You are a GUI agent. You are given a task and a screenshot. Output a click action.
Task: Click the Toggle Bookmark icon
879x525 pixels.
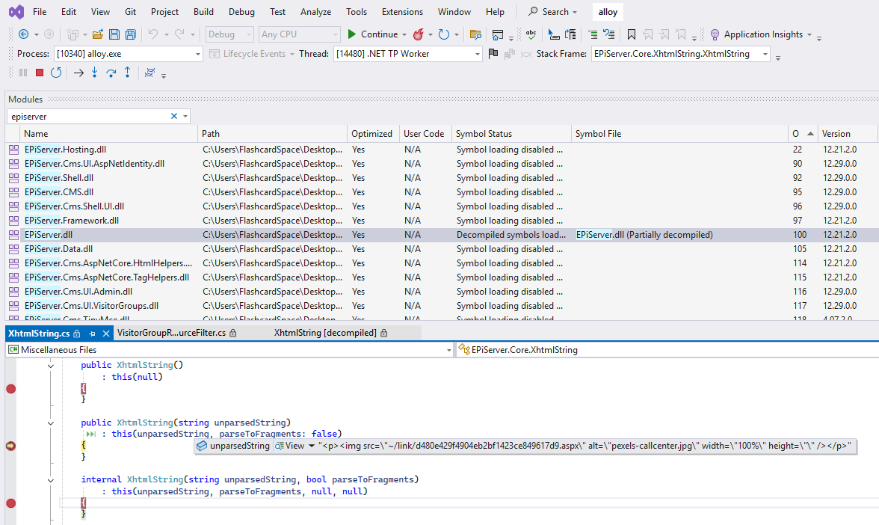click(x=631, y=34)
